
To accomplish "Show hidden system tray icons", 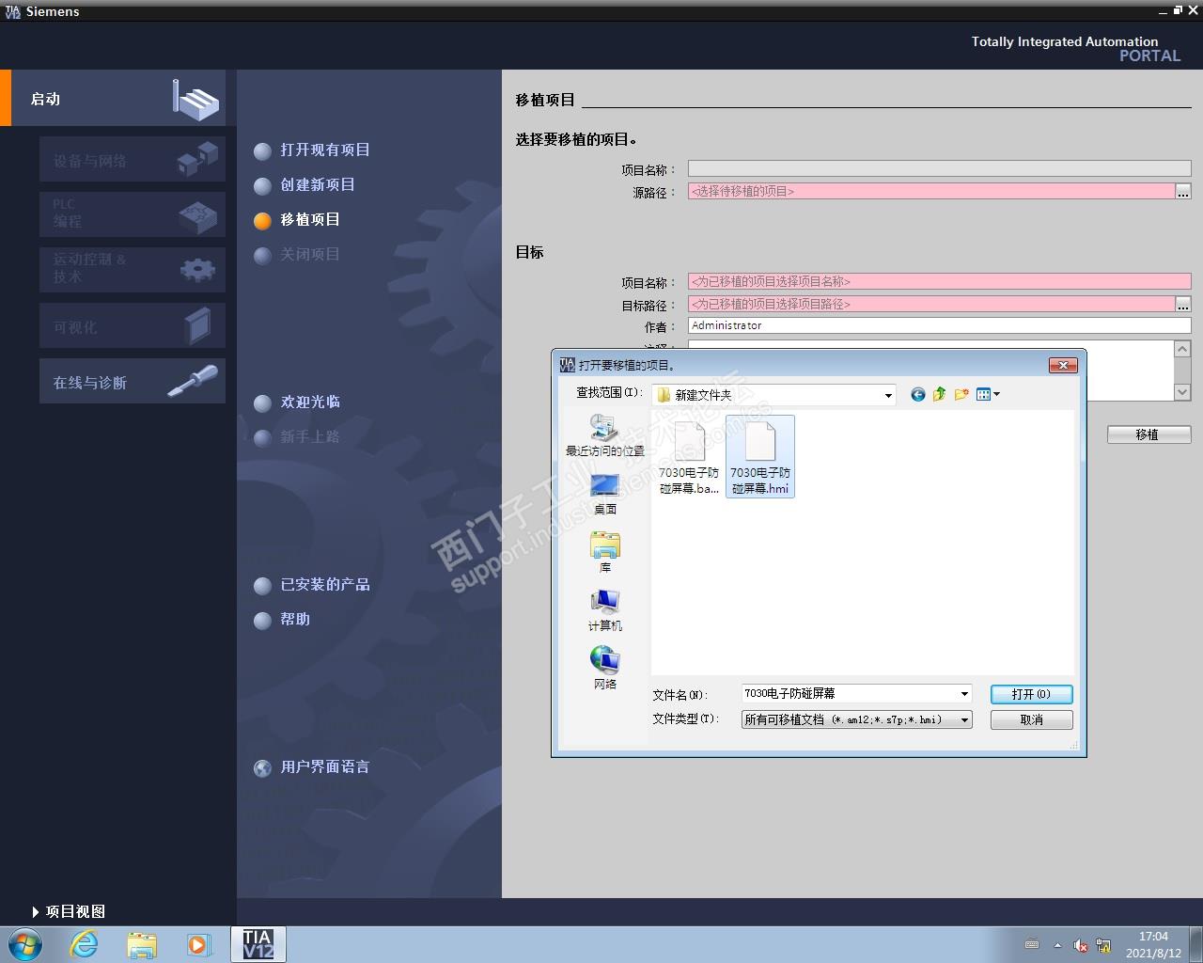I will 1057,945.
